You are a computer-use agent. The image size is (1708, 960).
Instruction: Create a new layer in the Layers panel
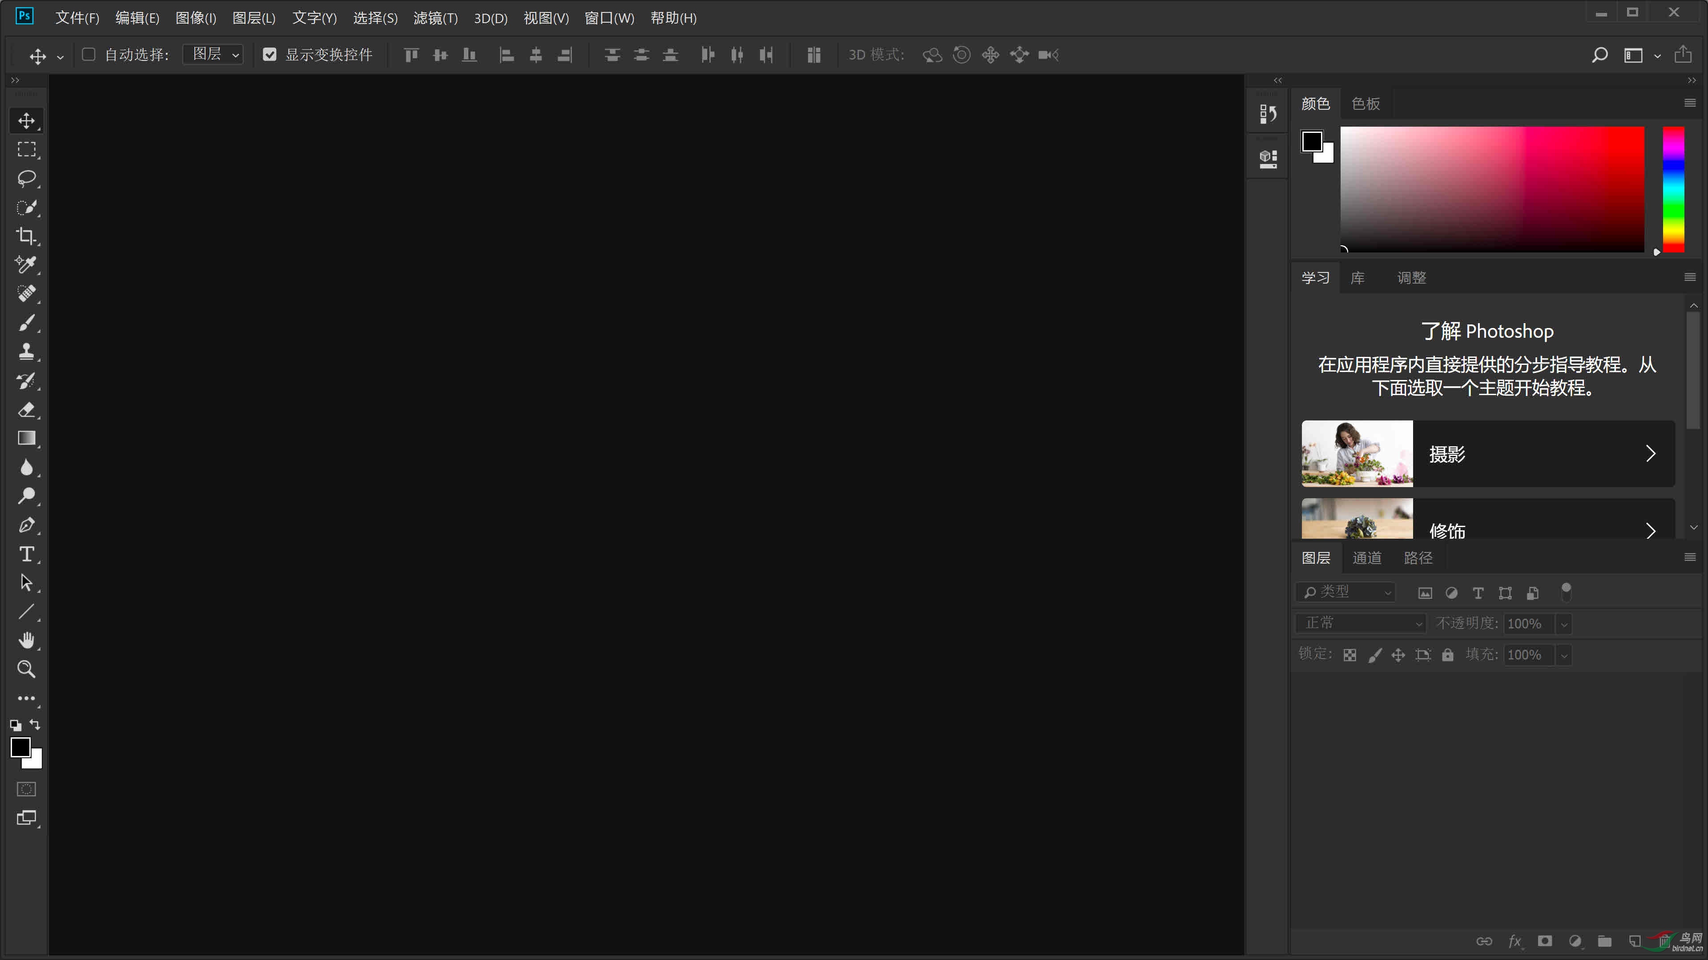[1635, 941]
